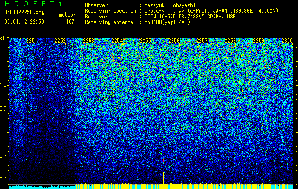This screenshot has width=298, height=189.
Task: Click the 2253 time marker
Action: click(89, 41)
